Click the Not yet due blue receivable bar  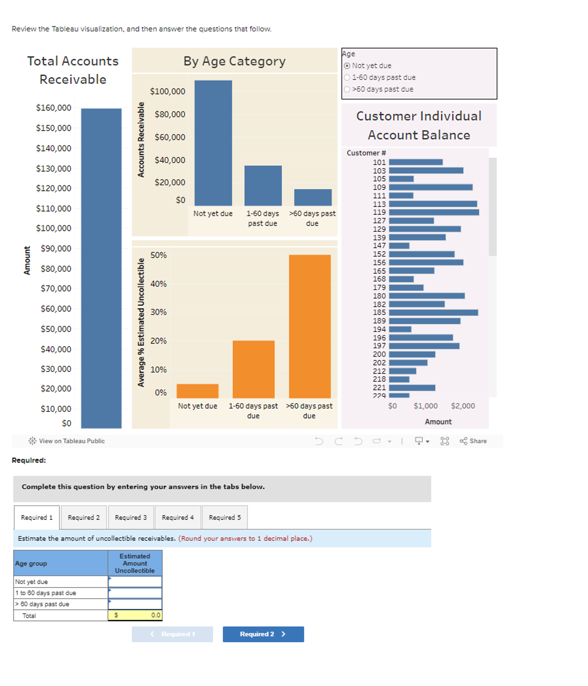pos(213,143)
